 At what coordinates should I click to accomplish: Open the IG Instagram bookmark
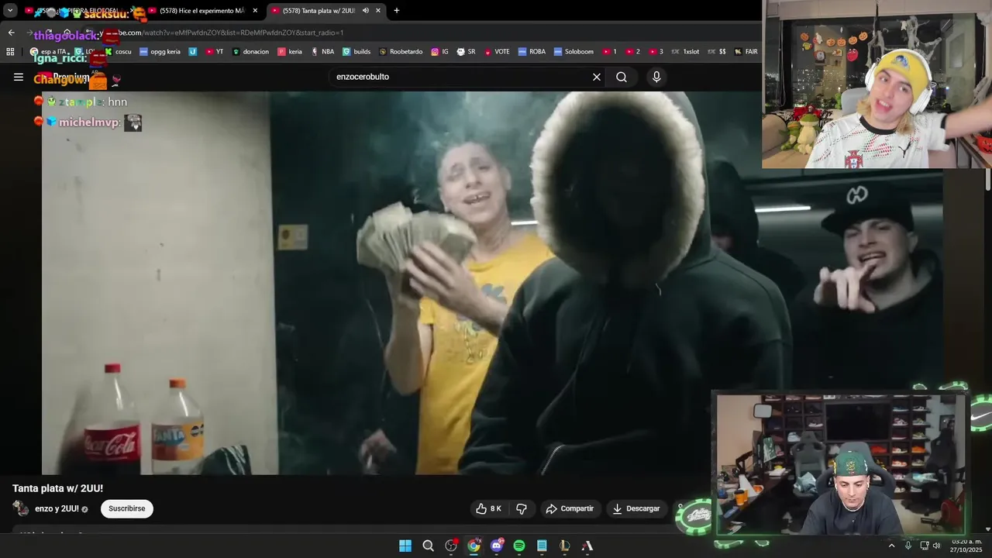pos(439,52)
